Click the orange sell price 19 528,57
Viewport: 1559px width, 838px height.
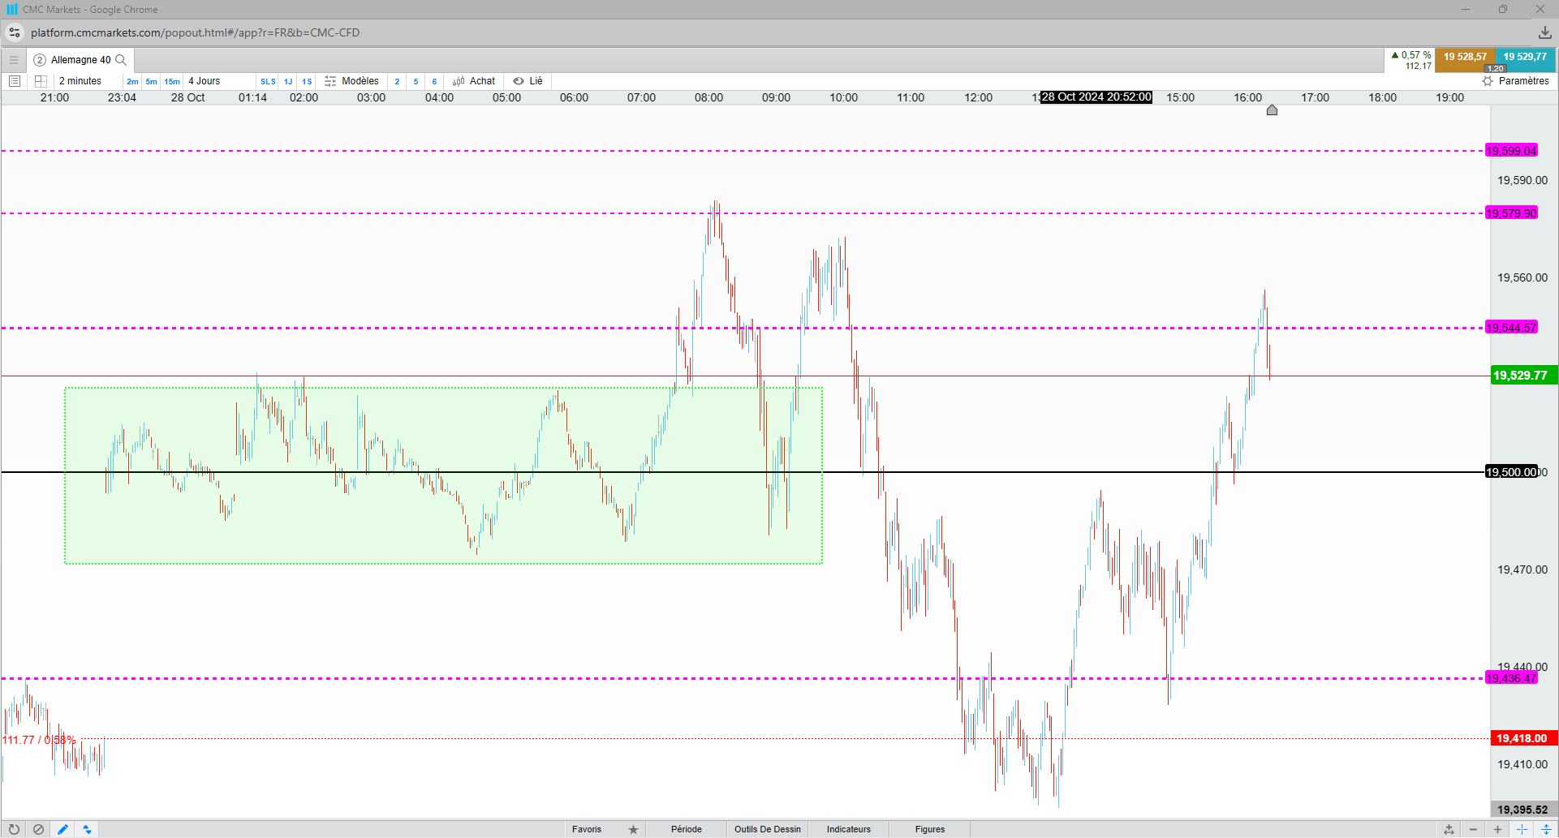(1465, 59)
